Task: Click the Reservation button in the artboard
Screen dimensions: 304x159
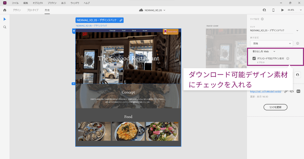Action: coord(171,32)
